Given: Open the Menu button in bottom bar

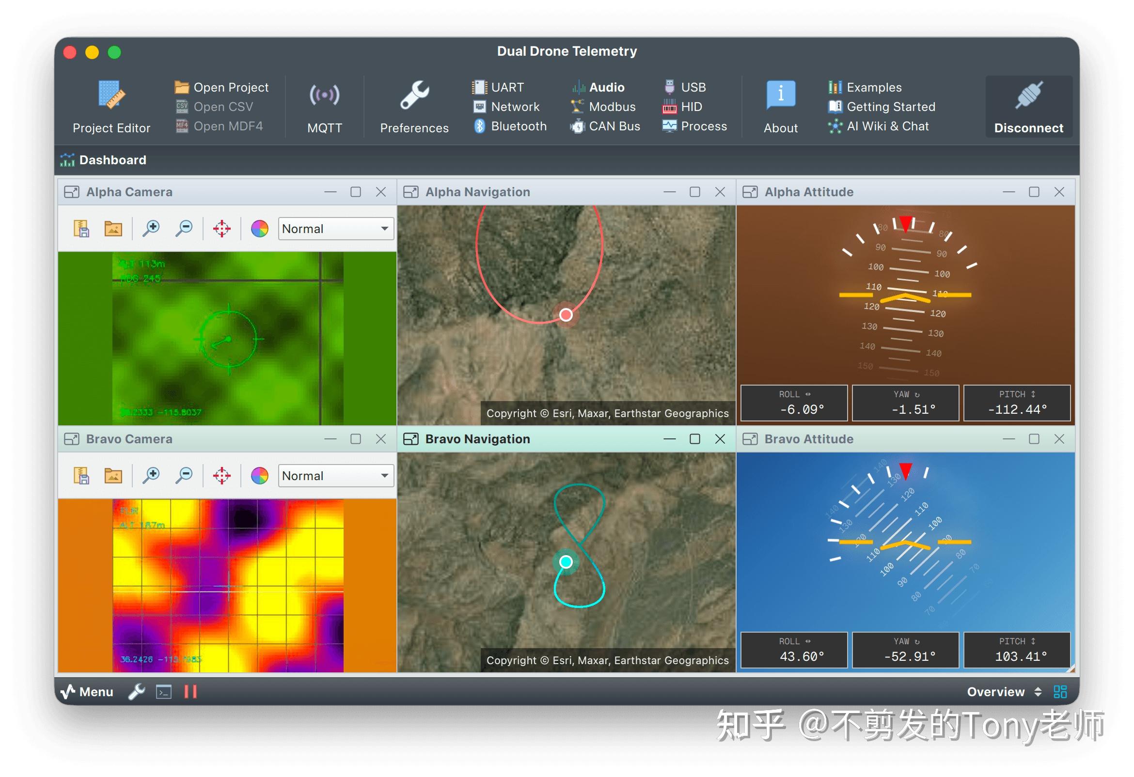Looking at the screenshot, I should coord(87,692).
